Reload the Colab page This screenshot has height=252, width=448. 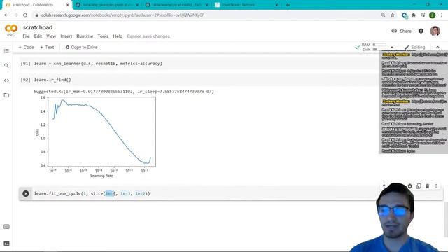[25, 15]
